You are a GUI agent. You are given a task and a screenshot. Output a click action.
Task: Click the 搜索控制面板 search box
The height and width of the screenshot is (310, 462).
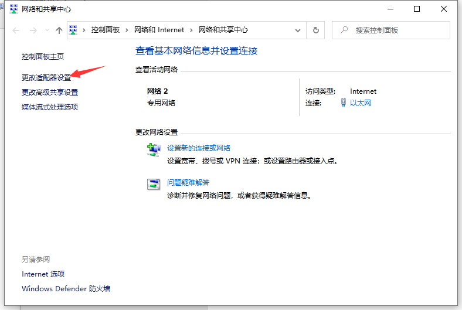point(393,30)
